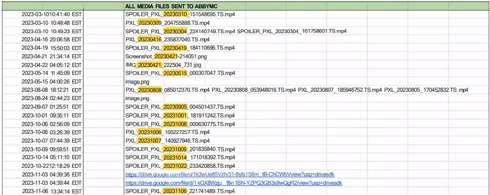Select the SPOILER_PXL_20231106_221741489.TS.mp4 cell

[180, 191]
